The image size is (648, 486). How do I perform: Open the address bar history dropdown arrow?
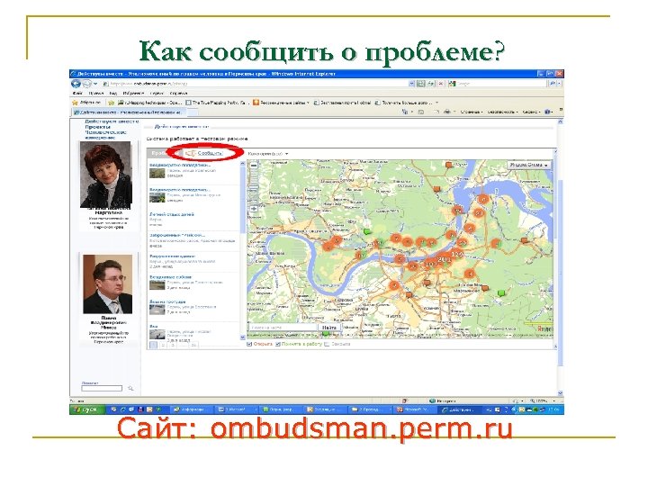click(x=411, y=84)
